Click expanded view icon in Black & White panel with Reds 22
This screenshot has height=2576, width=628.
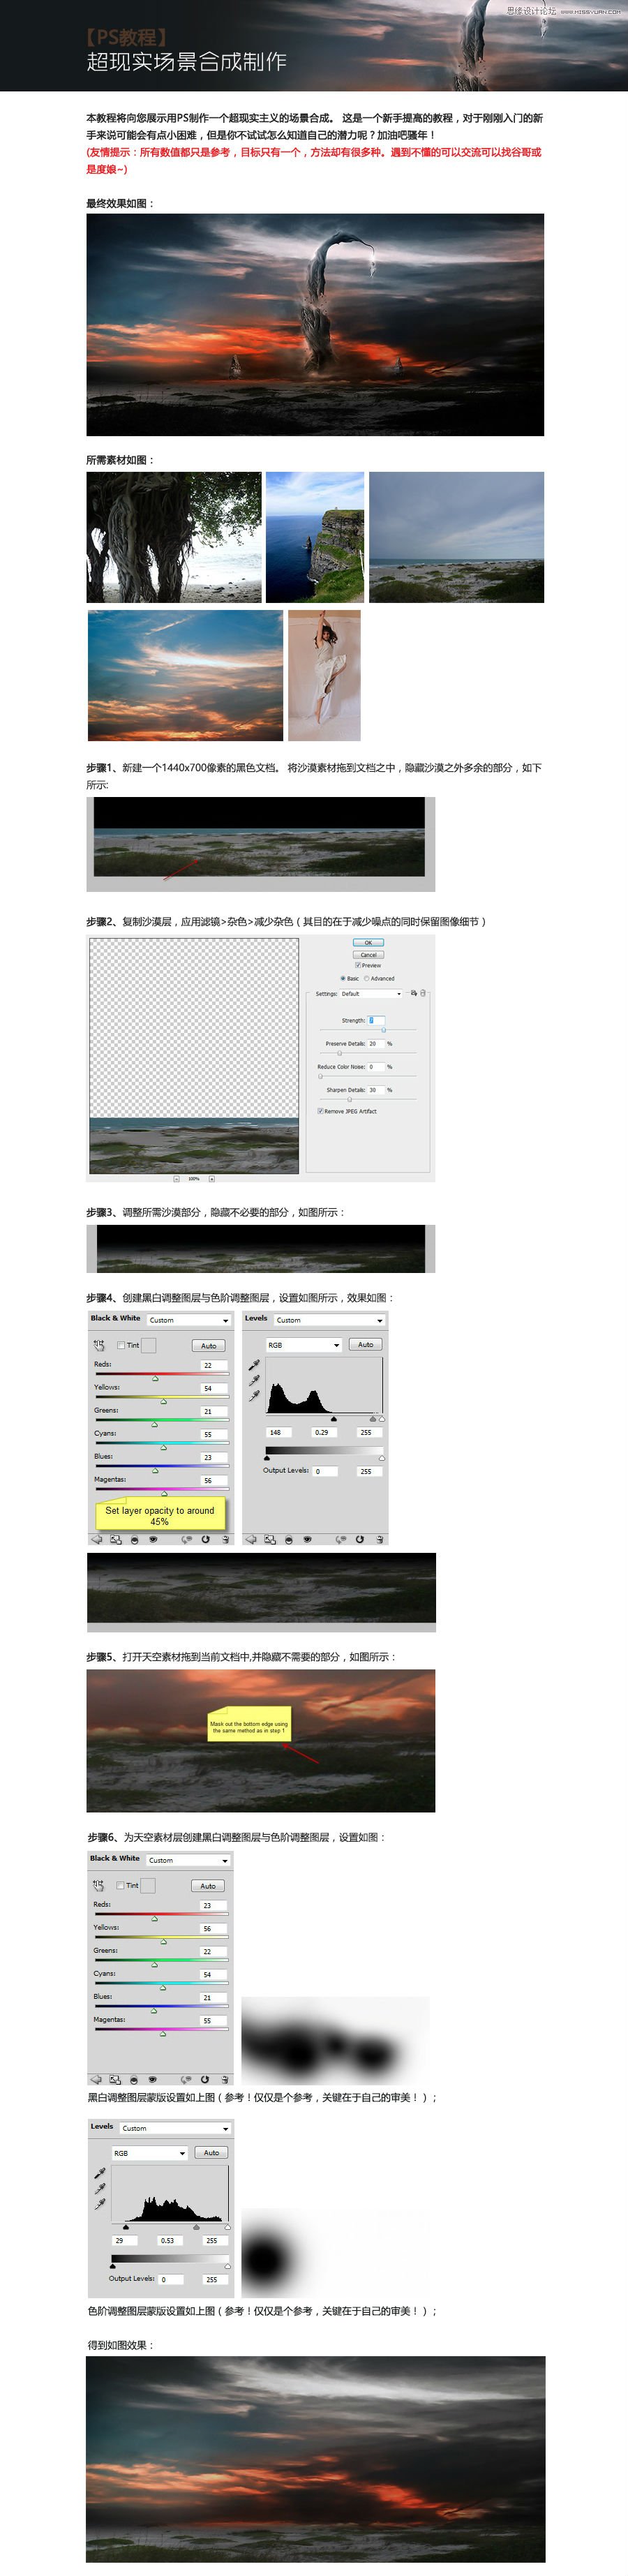[116, 1539]
